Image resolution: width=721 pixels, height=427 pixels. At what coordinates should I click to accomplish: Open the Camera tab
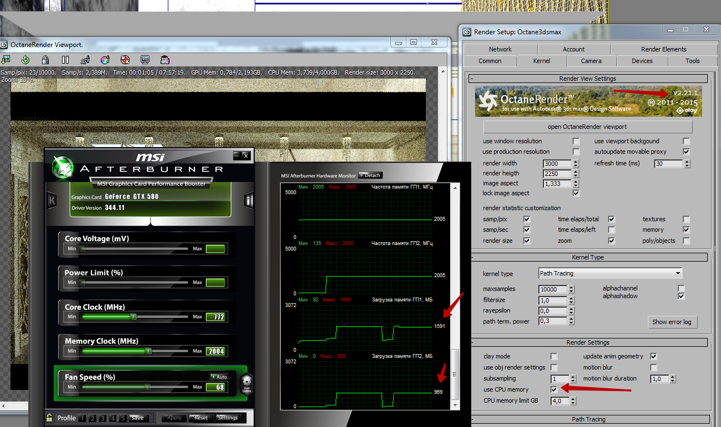pyautogui.click(x=591, y=61)
